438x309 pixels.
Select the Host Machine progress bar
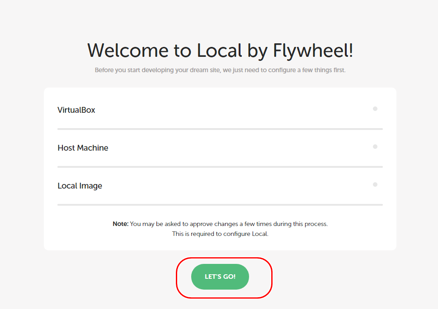point(220,167)
